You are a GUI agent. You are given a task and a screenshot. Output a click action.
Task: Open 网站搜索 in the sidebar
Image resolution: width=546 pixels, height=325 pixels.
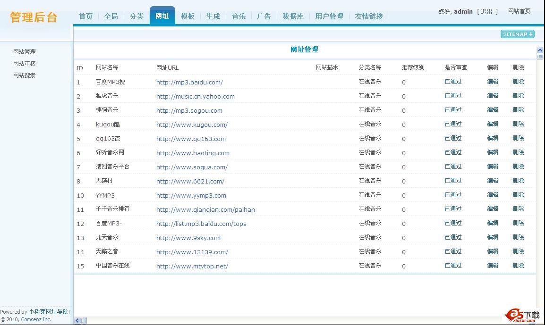click(25, 75)
